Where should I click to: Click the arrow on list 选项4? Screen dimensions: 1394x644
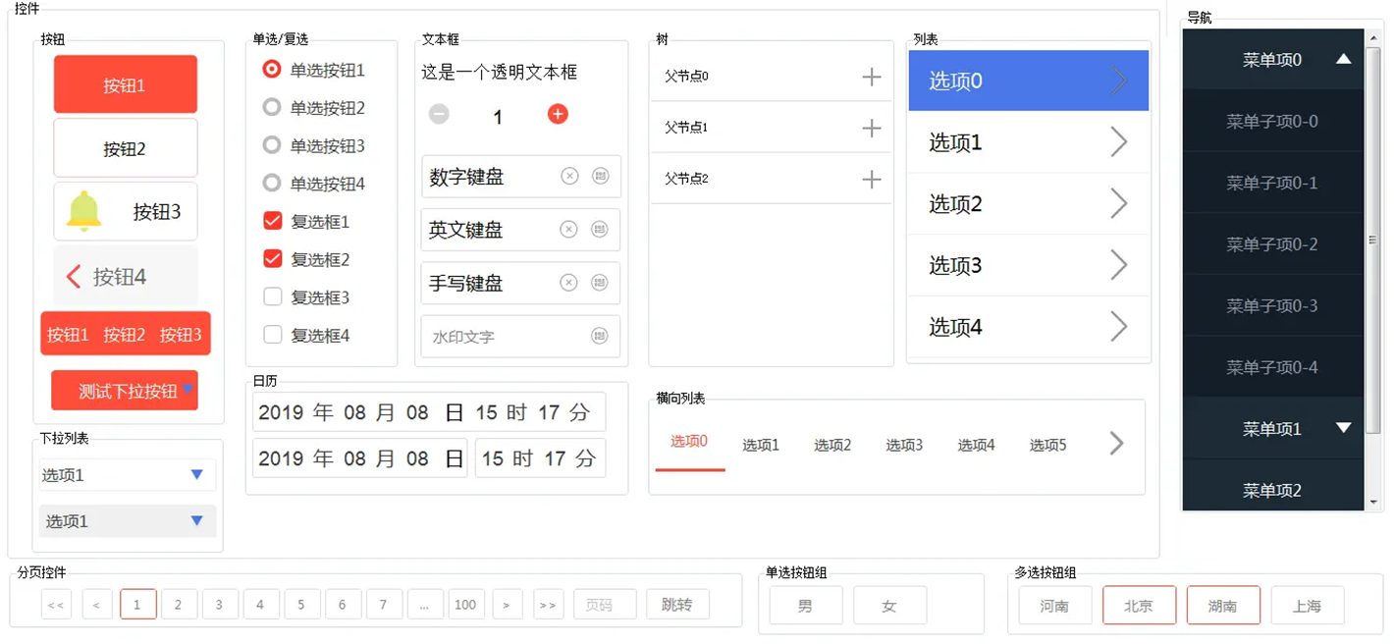(1119, 326)
